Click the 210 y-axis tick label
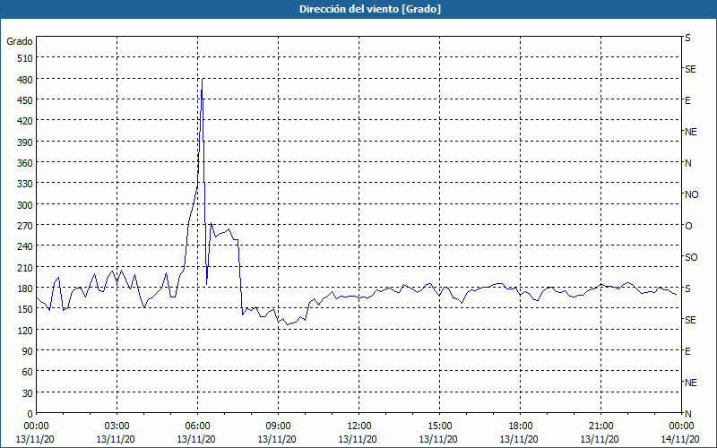Viewport: 717px width, 448px height. (25, 267)
